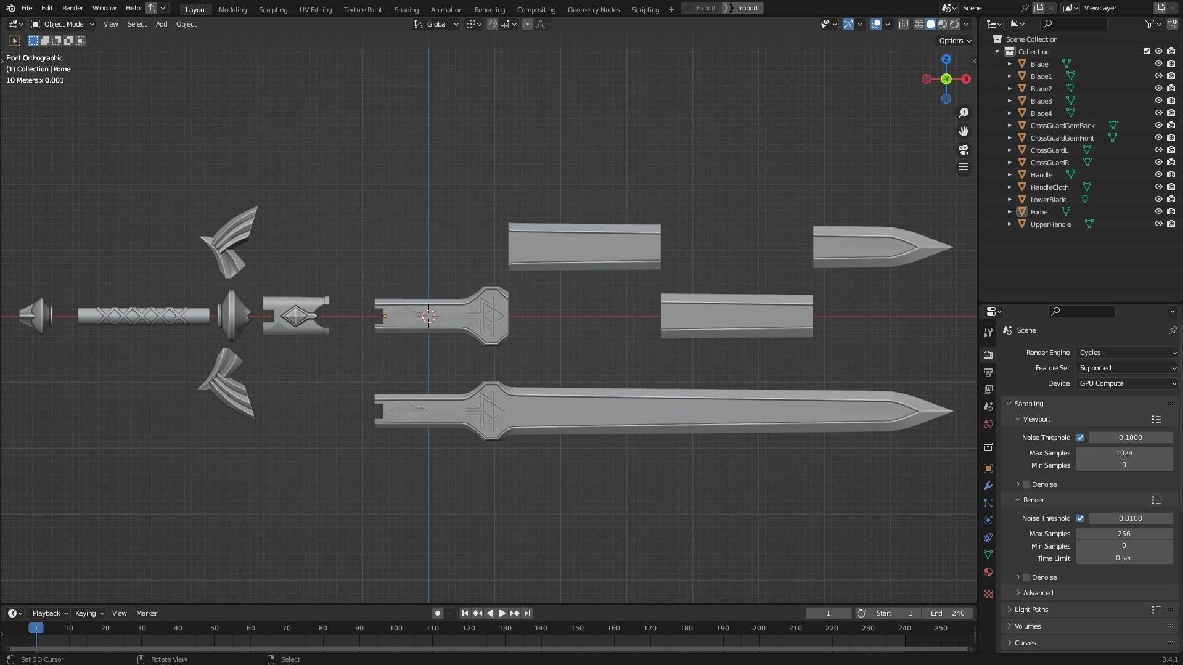Hide the Blade object in viewport

coord(1158,63)
